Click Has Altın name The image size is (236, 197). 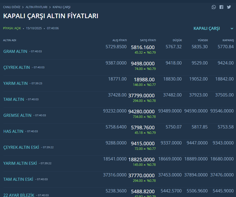(13, 131)
